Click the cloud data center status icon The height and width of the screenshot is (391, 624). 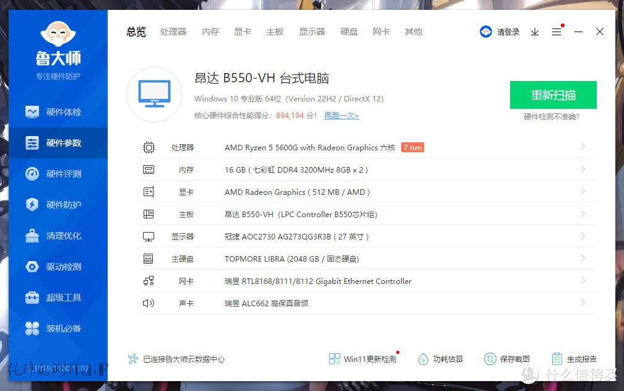[x=133, y=359]
